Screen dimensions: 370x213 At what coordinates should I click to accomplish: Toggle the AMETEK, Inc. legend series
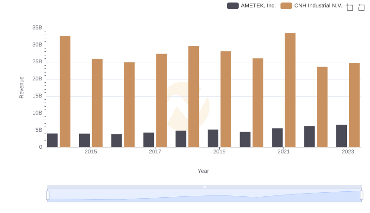[251, 6]
